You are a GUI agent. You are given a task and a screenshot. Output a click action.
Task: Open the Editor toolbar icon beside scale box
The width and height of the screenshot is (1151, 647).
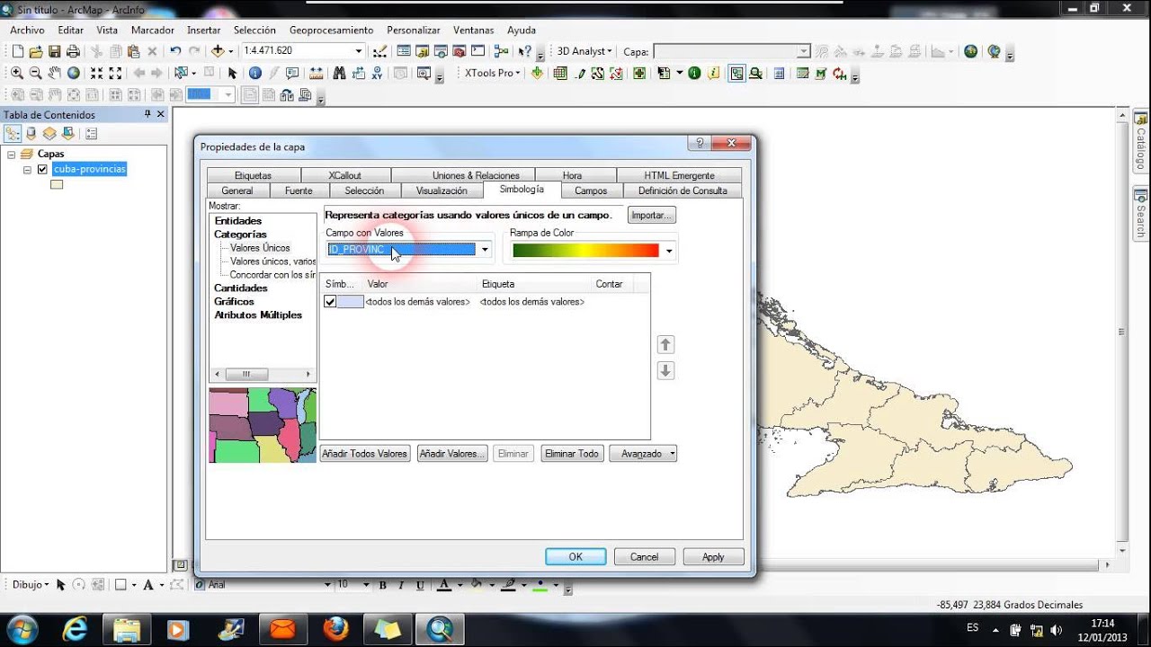coord(379,51)
